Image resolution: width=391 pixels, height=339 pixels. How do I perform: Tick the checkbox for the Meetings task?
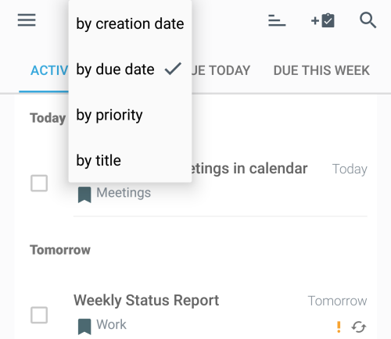pos(39,184)
